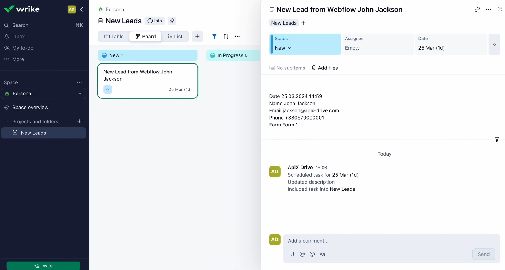Mention a teammate with the @ icon
This screenshot has height=270, width=505.
pyautogui.click(x=302, y=254)
